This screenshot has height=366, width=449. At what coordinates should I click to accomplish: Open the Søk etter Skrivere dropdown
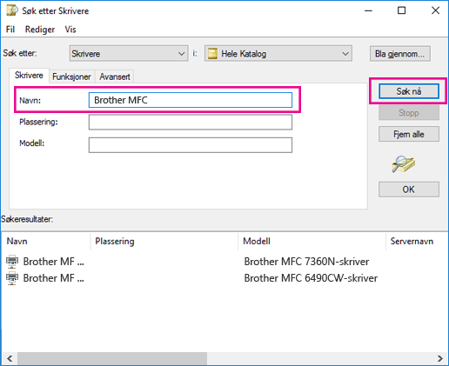point(129,53)
